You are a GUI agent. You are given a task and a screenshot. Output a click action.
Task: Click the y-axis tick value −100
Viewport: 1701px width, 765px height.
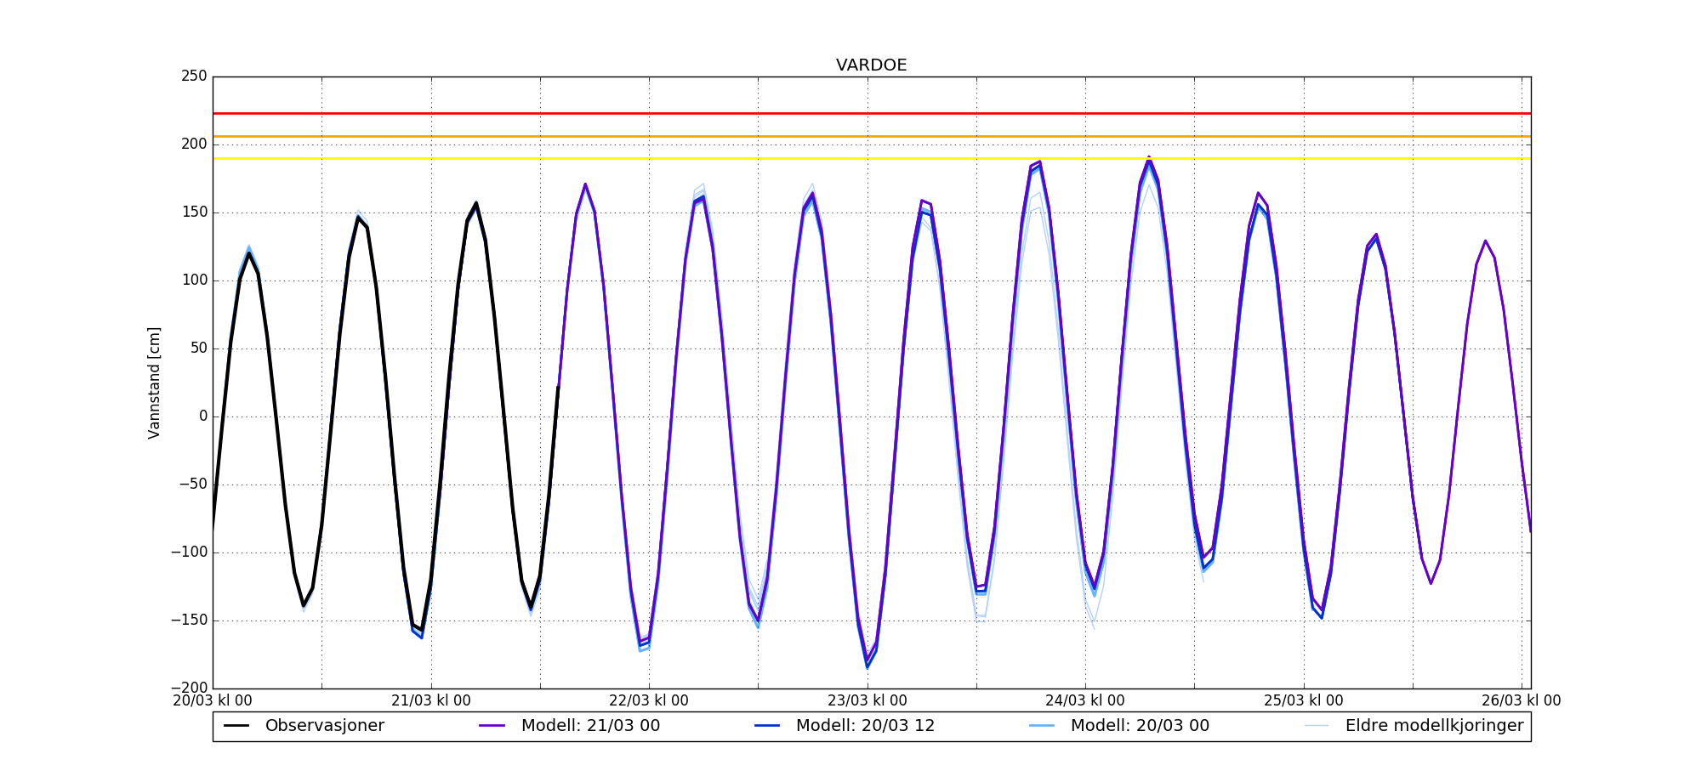coord(188,552)
